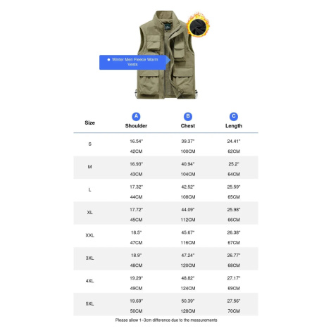Click the 3XL size row label
The image size is (331, 331).
[89, 258]
